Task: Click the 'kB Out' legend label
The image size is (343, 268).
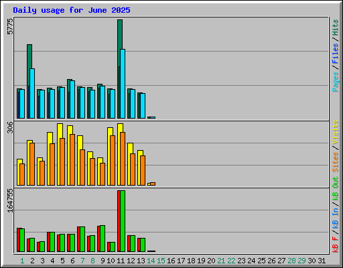Action: coord(336,189)
